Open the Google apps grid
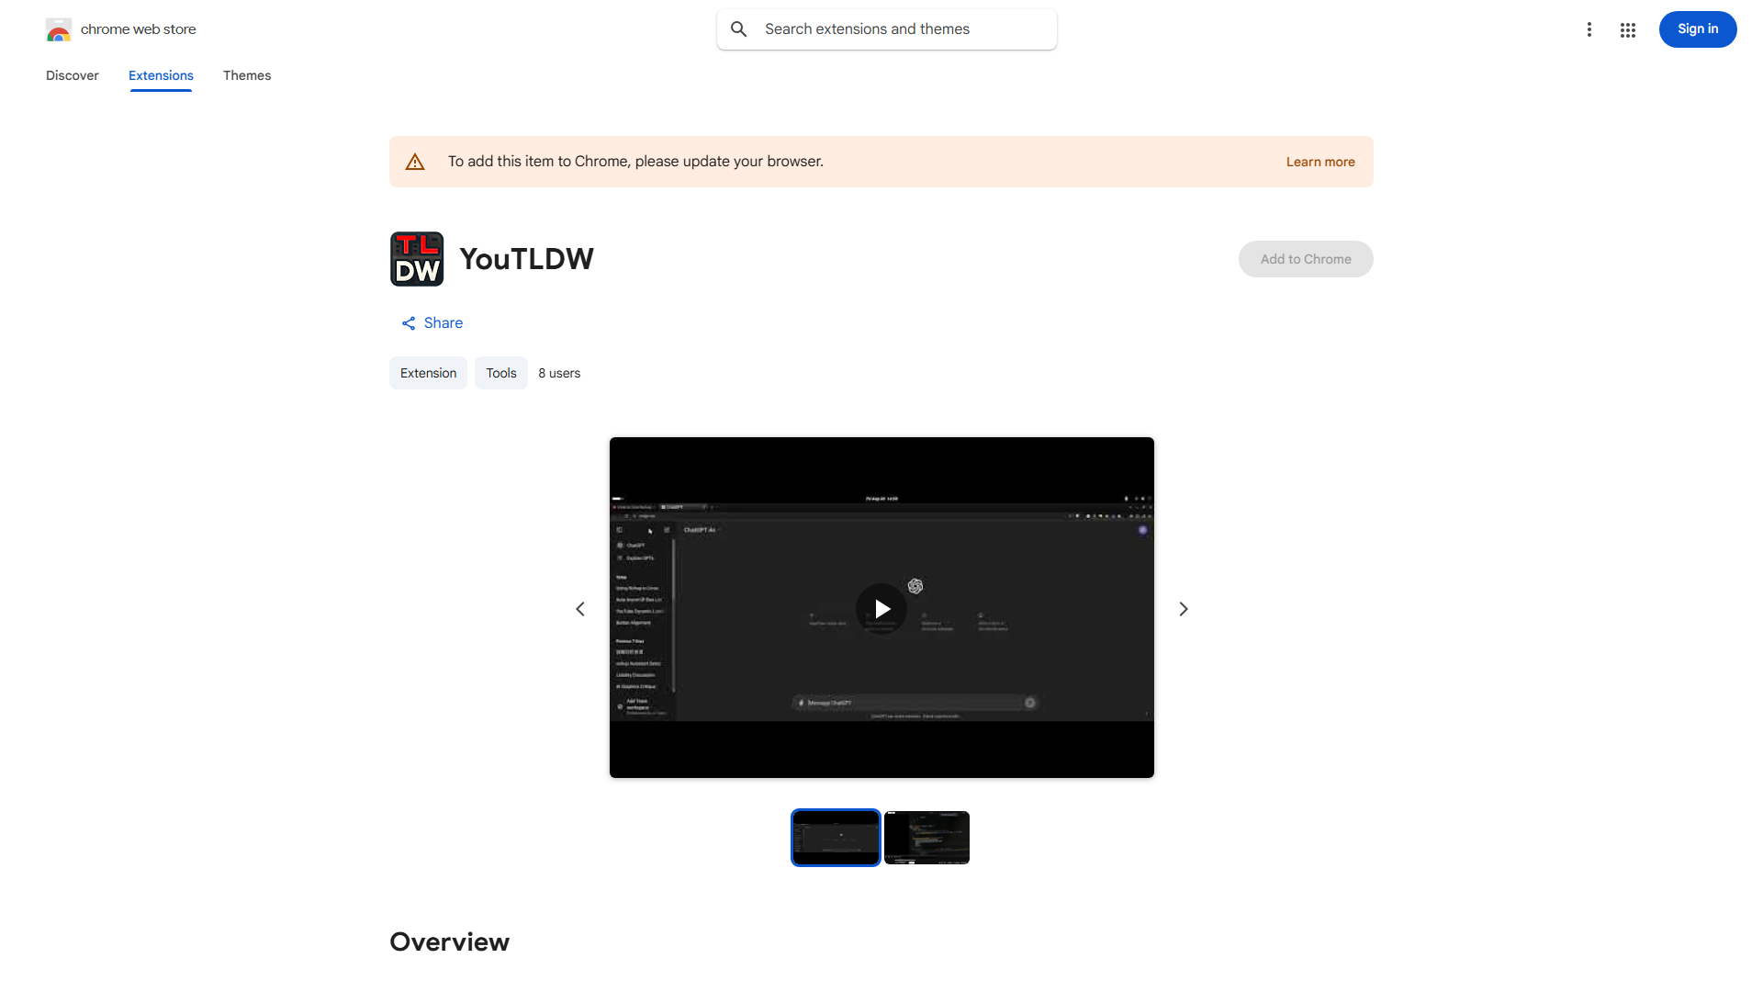This screenshot has width=1763, height=992. click(1628, 28)
